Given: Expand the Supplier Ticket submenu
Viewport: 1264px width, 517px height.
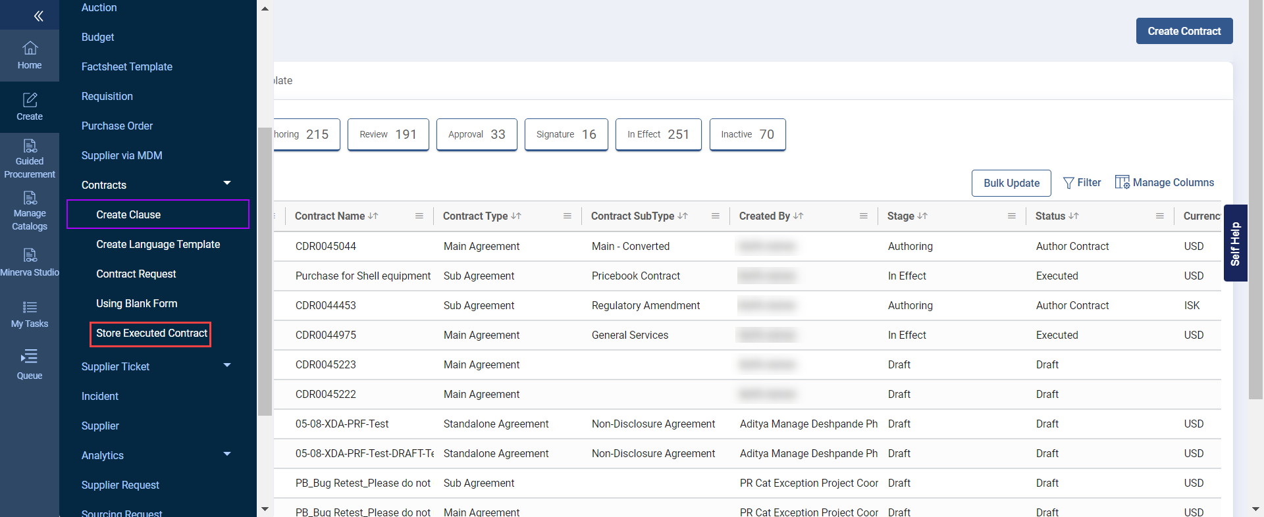Looking at the screenshot, I should [x=227, y=366].
